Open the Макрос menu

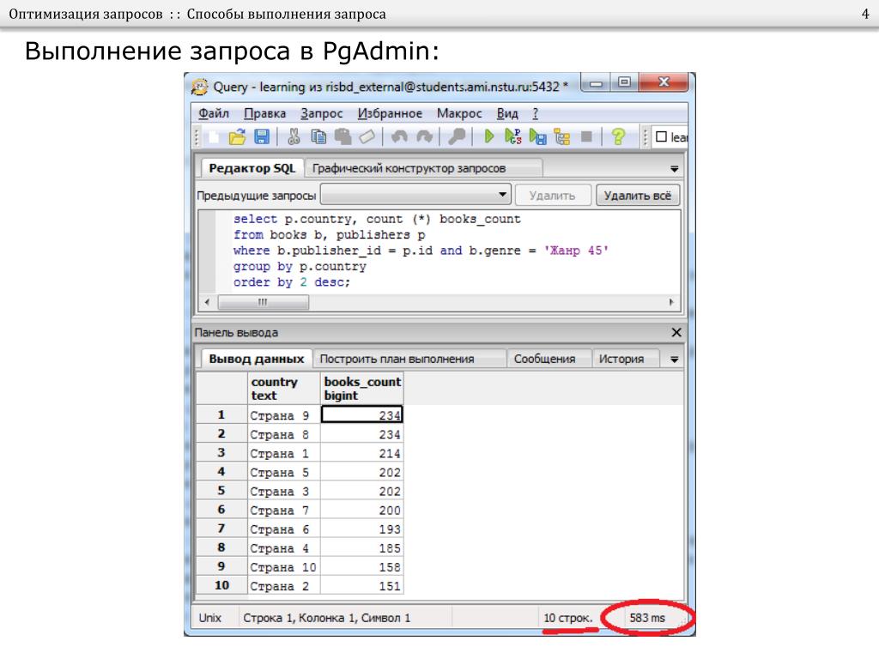[x=460, y=113]
